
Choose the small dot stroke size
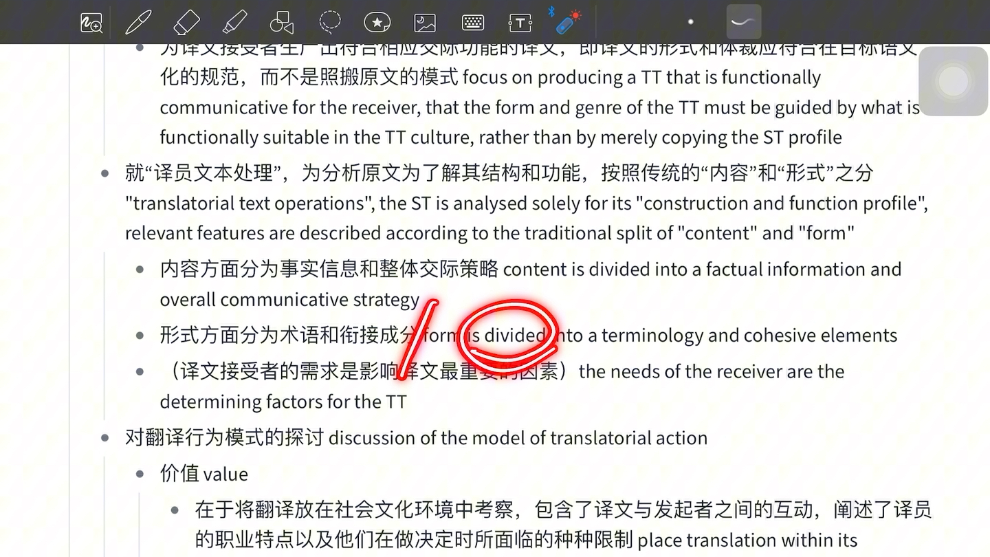[691, 22]
